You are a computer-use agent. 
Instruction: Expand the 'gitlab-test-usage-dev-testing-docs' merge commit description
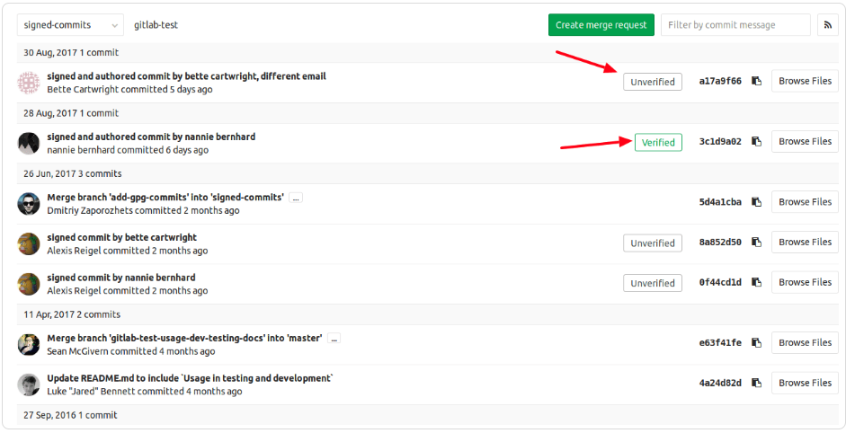point(334,339)
